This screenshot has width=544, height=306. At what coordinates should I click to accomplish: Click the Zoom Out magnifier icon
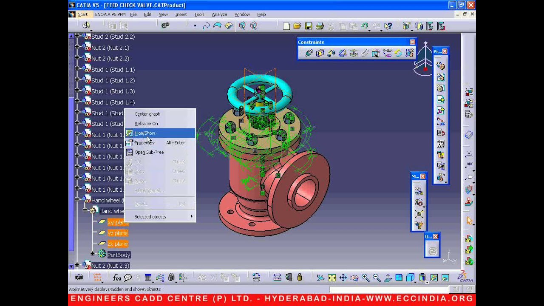click(x=377, y=278)
